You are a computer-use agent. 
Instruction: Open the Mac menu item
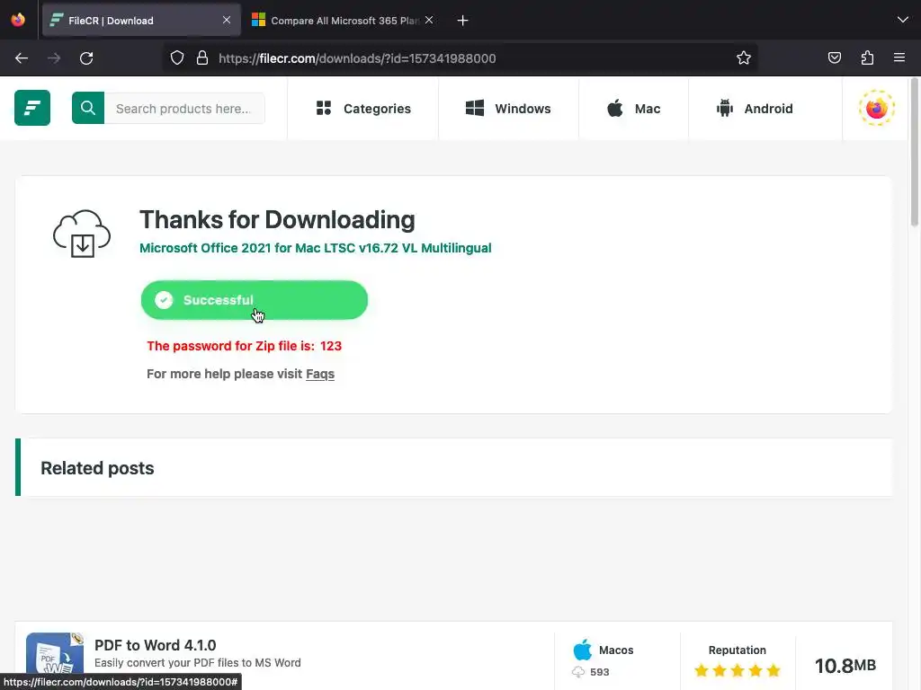pos(633,109)
